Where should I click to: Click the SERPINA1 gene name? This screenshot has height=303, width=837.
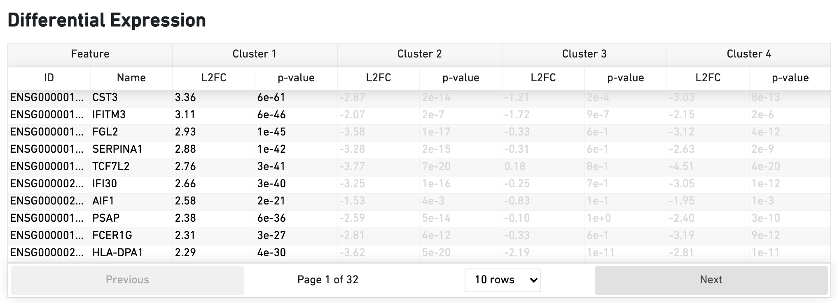pyautogui.click(x=117, y=149)
